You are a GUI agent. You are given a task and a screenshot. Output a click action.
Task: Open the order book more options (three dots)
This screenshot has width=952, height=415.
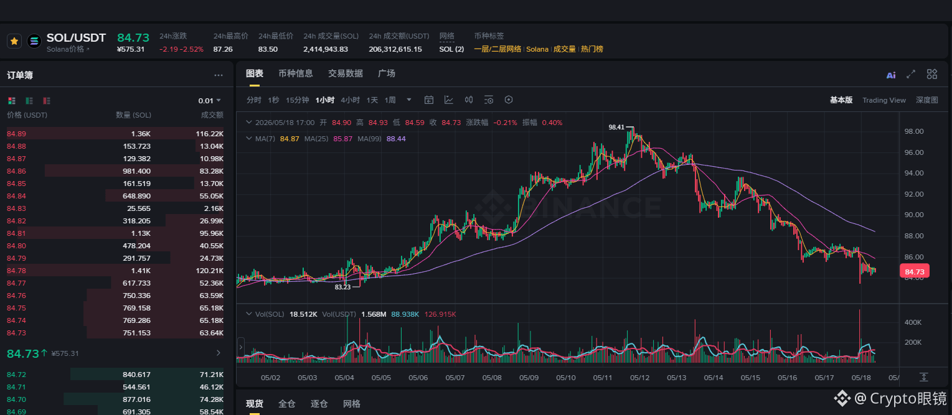tap(219, 75)
